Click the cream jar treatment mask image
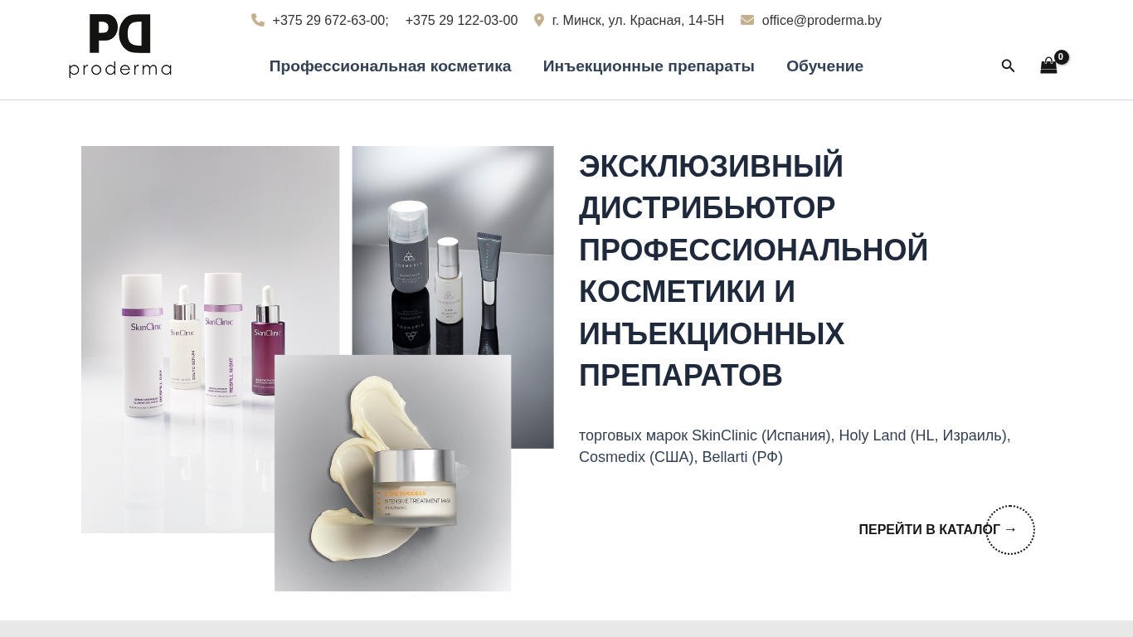The image size is (1133, 637). click(x=392, y=473)
